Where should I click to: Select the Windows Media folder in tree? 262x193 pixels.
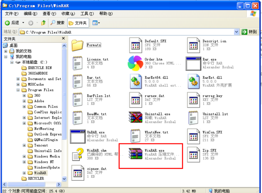coord(44,156)
